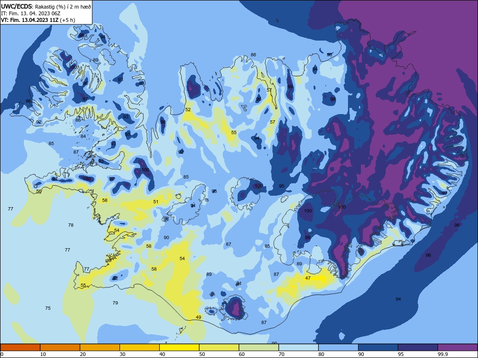Select the purple above-99.9 legend swatch
Screen dimensions: 478x358
(x=457, y=347)
